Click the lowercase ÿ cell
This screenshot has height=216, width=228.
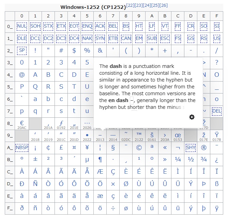tap(217, 208)
